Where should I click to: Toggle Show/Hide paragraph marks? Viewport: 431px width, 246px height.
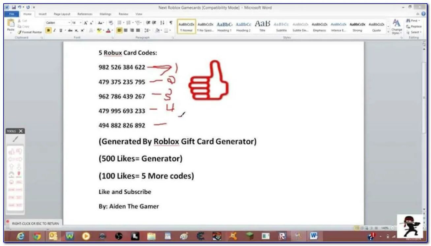coord(171,23)
